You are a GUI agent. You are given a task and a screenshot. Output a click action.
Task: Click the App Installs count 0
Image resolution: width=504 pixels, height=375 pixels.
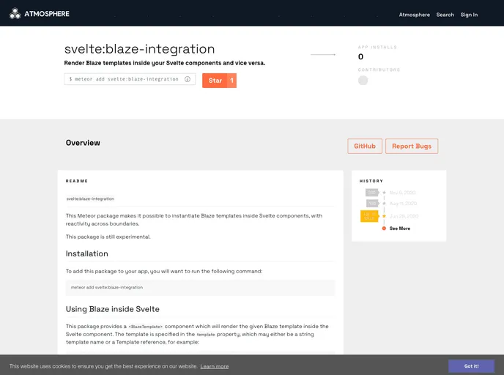(x=360, y=56)
